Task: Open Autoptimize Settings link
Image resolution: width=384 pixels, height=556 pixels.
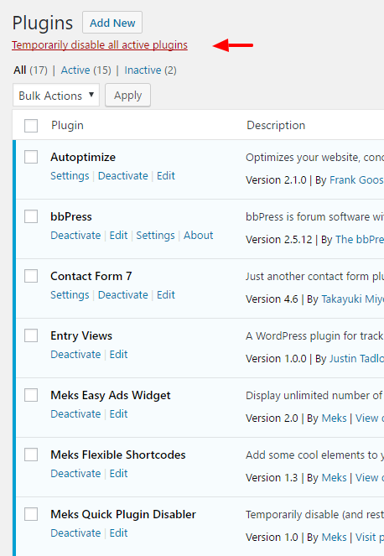Action: tap(70, 176)
